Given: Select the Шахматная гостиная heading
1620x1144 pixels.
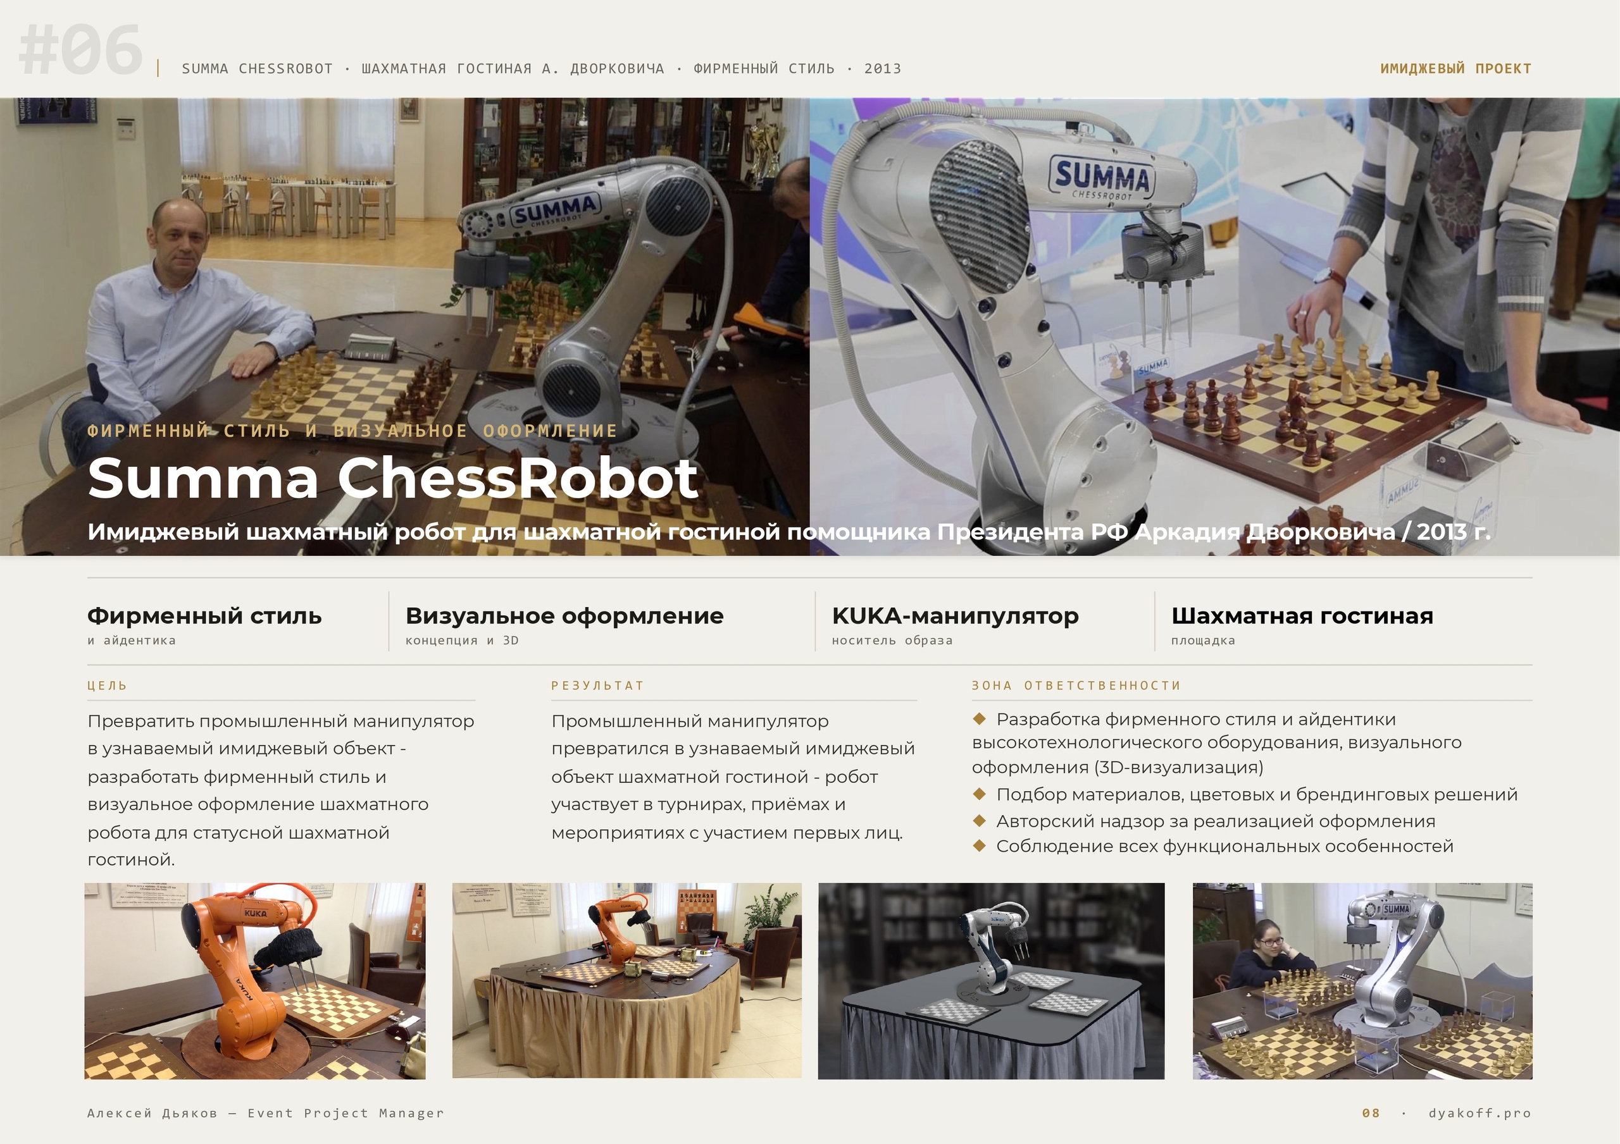Looking at the screenshot, I should tap(1302, 616).
